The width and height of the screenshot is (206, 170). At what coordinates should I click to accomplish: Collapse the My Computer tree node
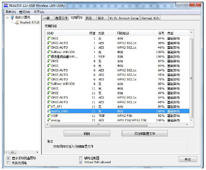[7, 18]
